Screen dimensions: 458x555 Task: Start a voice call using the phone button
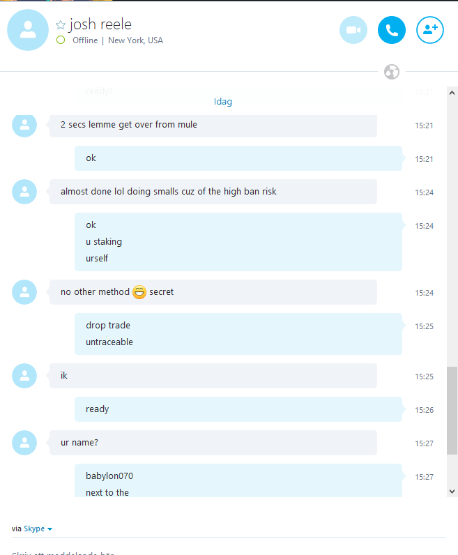(x=392, y=30)
